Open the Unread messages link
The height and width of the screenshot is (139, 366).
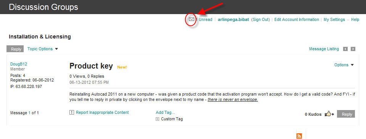click(205, 19)
